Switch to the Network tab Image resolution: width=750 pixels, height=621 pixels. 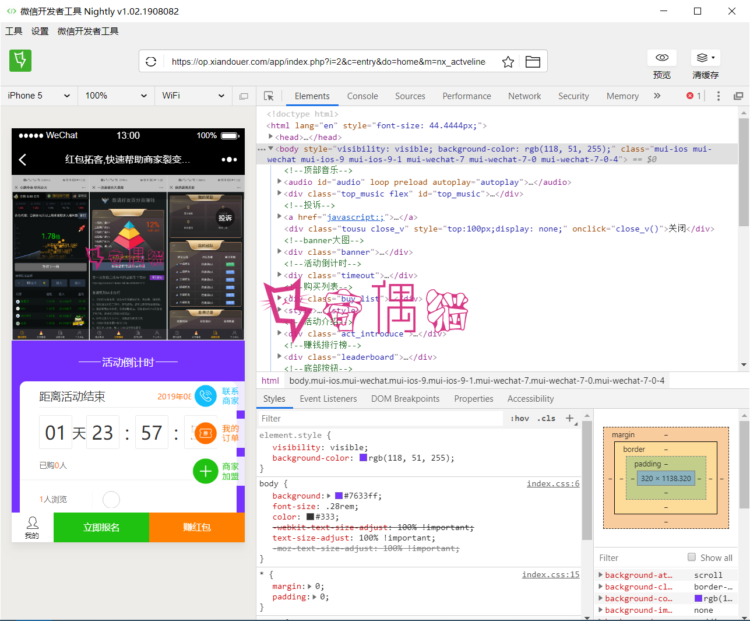pyautogui.click(x=524, y=96)
